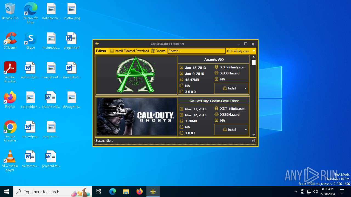Click the volume icon in system tray
This screenshot has width=351, height=197.
[316, 192]
